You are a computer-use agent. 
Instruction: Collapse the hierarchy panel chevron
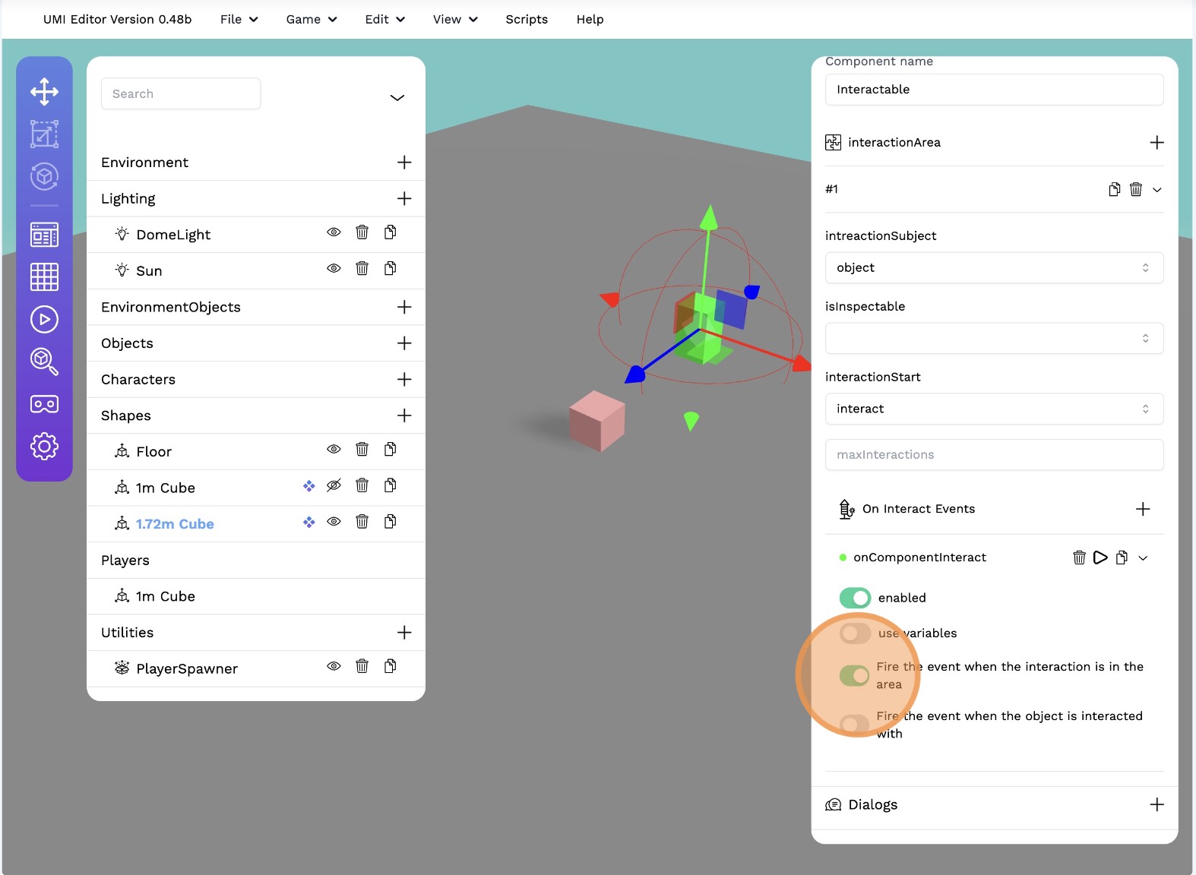pyautogui.click(x=397, y=97)
